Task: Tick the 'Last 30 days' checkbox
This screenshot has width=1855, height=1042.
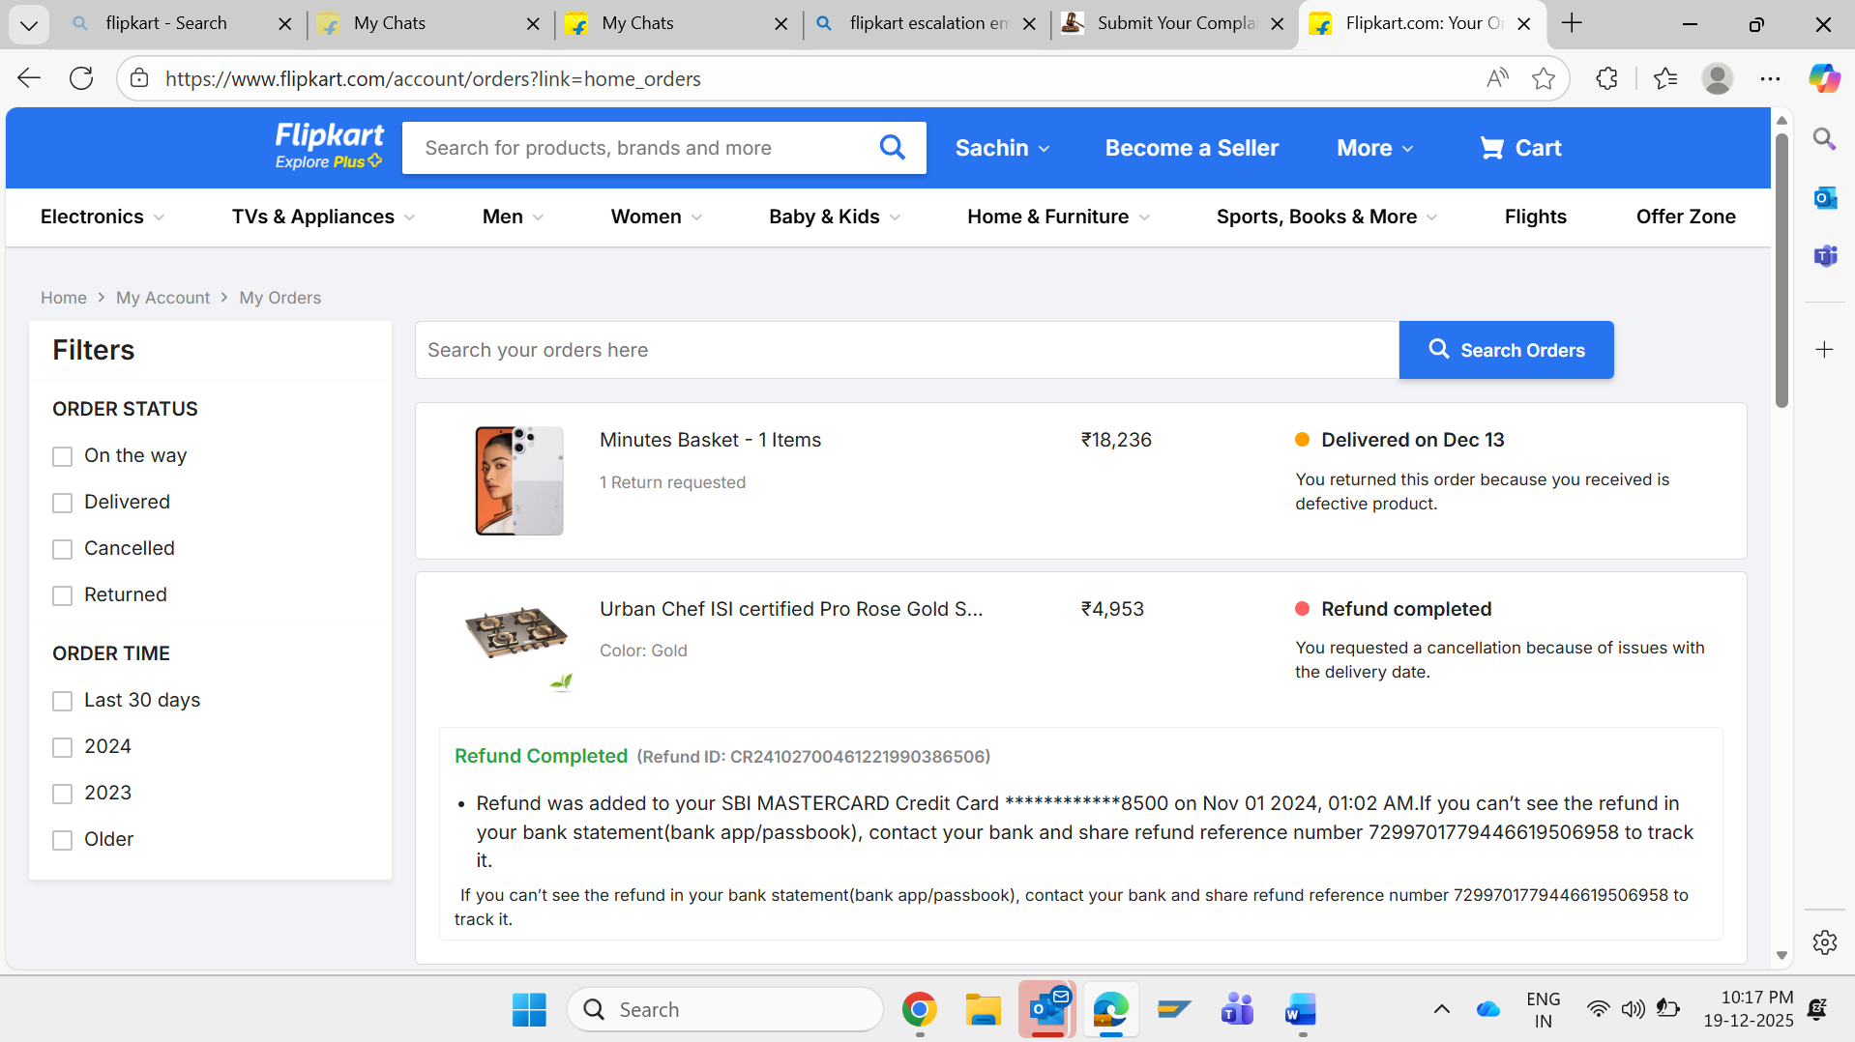Action: pyautogui.click(x=63, y=701)
